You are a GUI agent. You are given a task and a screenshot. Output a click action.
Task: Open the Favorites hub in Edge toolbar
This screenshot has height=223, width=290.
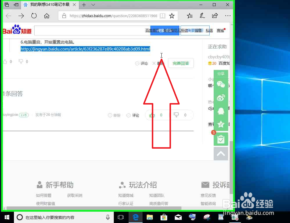190,16
